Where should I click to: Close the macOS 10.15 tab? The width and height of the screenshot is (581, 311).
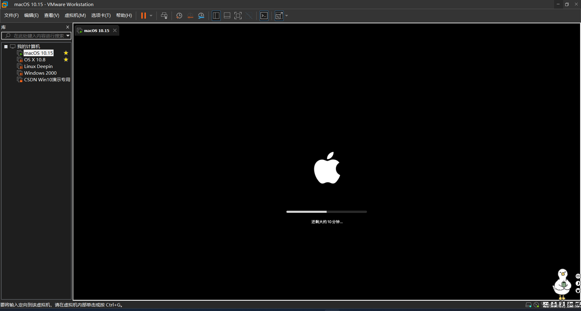(x=115, y=31)
